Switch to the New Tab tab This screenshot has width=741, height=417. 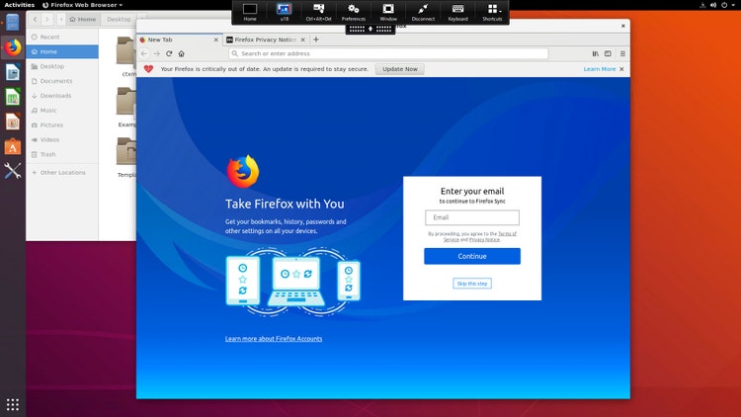coord(179,40)
